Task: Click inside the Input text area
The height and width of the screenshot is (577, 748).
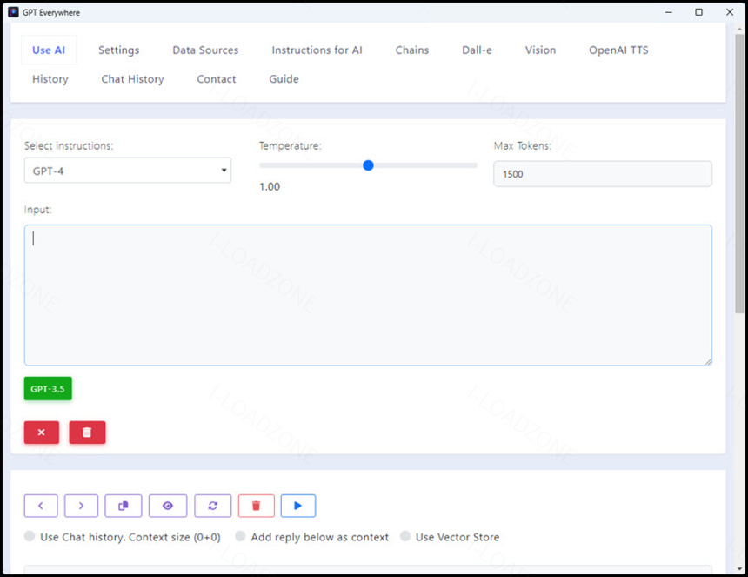Action: (368, 295)
